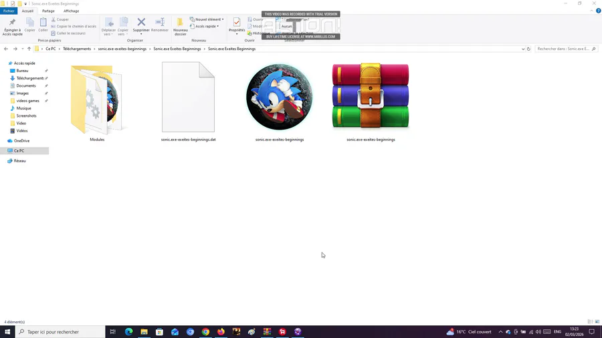Open the Windows Start menu
Image resolution: width=602 pixels, height=338 pixels.
[7, 332]
